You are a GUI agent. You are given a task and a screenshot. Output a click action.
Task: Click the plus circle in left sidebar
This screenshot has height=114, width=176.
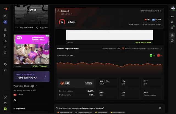point(5,70)
